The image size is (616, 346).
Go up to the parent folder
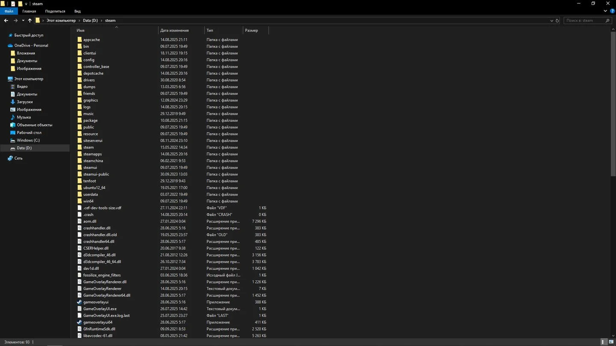pos(30,21)
